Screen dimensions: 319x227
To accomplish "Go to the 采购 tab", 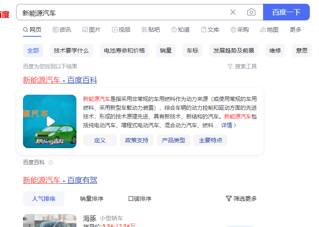I will tap(240, 30).
